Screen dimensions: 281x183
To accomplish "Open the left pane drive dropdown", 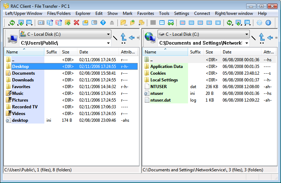I will [x=108, y=34].
